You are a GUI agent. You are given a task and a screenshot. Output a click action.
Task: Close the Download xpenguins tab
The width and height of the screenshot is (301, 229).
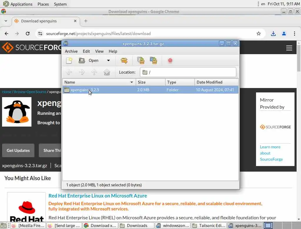click(x=75, y=21)
